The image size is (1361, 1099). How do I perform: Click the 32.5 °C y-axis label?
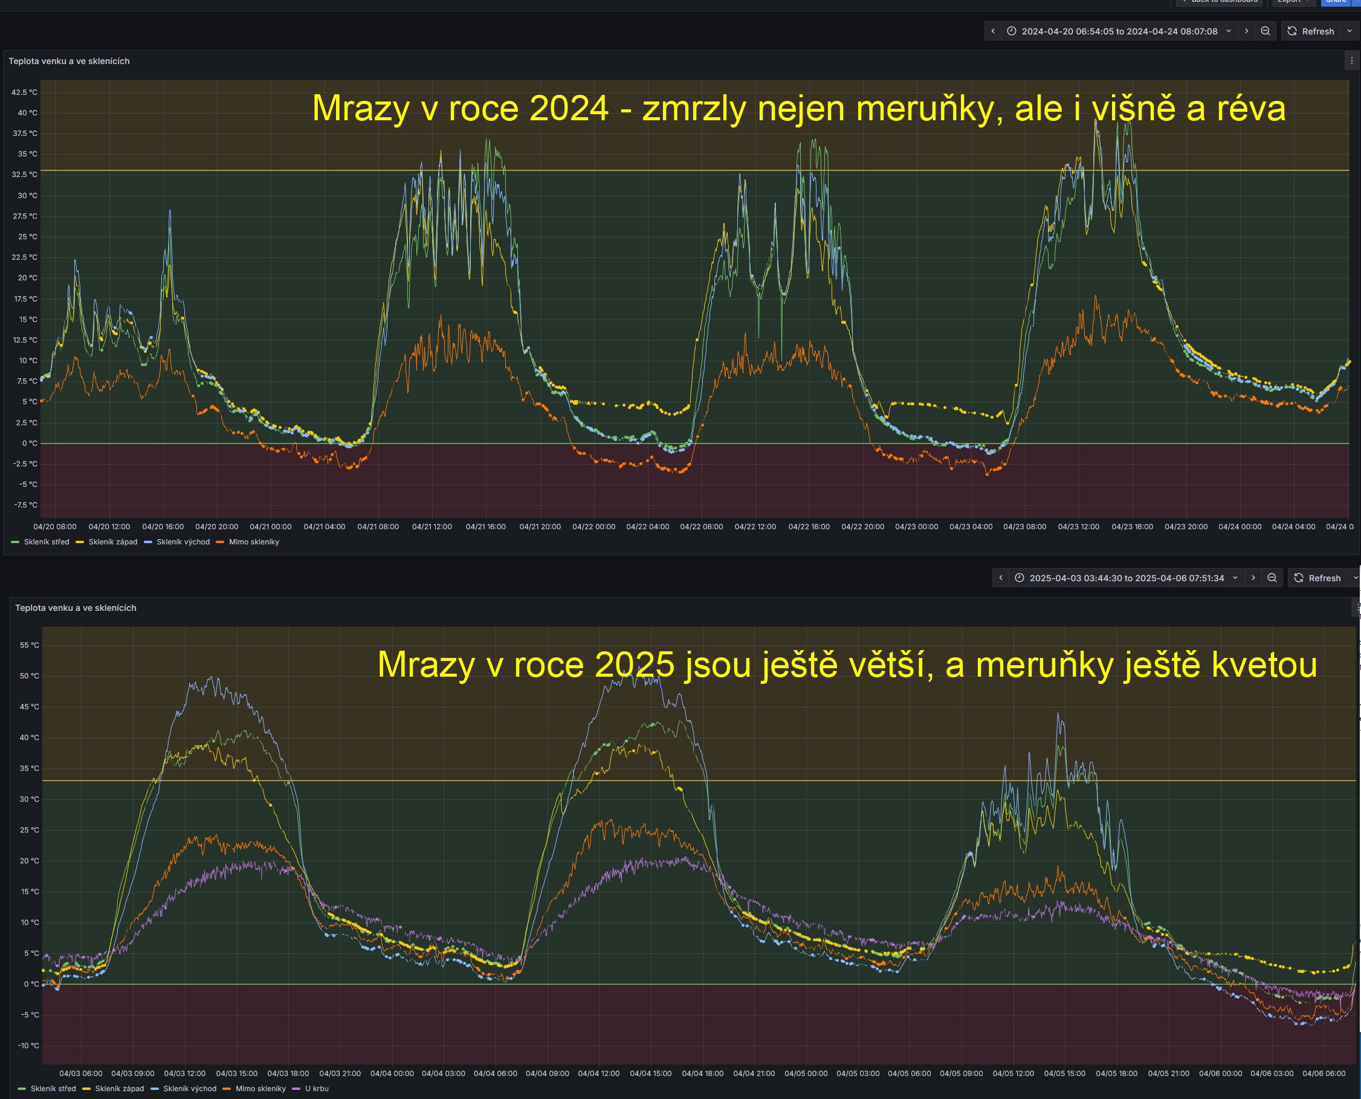click(24, 175)
